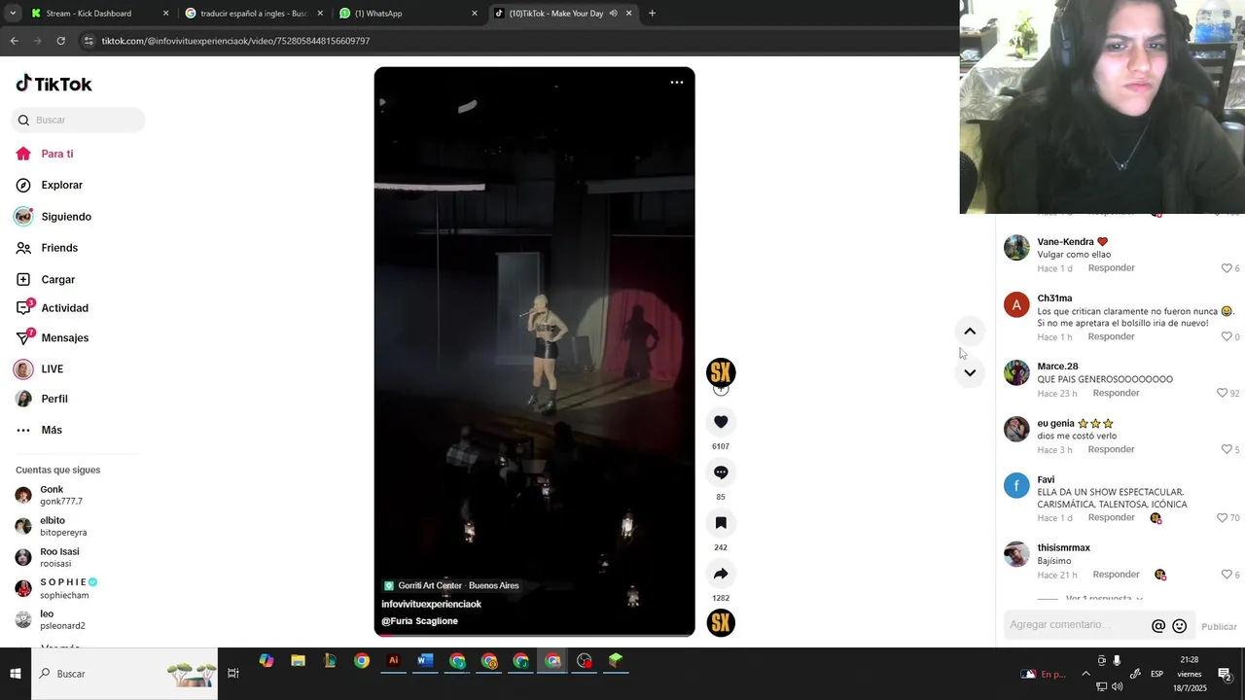
Task: Focus the Agregar comentario field
Action: (1076, 625)
